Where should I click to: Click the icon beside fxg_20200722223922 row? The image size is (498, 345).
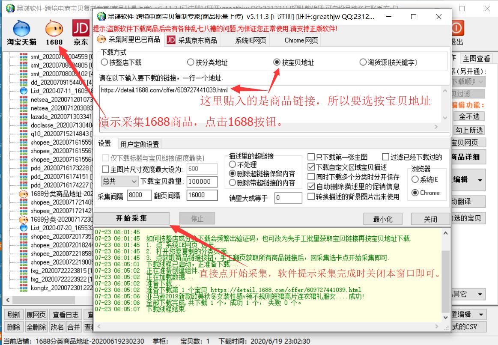[24, 280]
